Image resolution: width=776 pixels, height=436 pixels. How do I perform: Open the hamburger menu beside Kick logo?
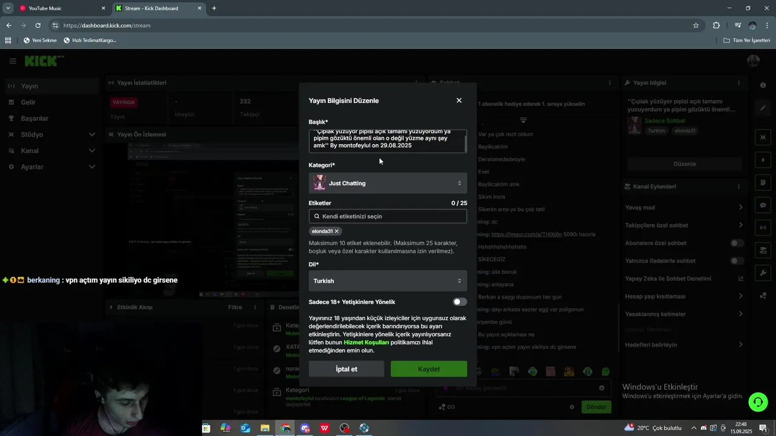point(13,61)
